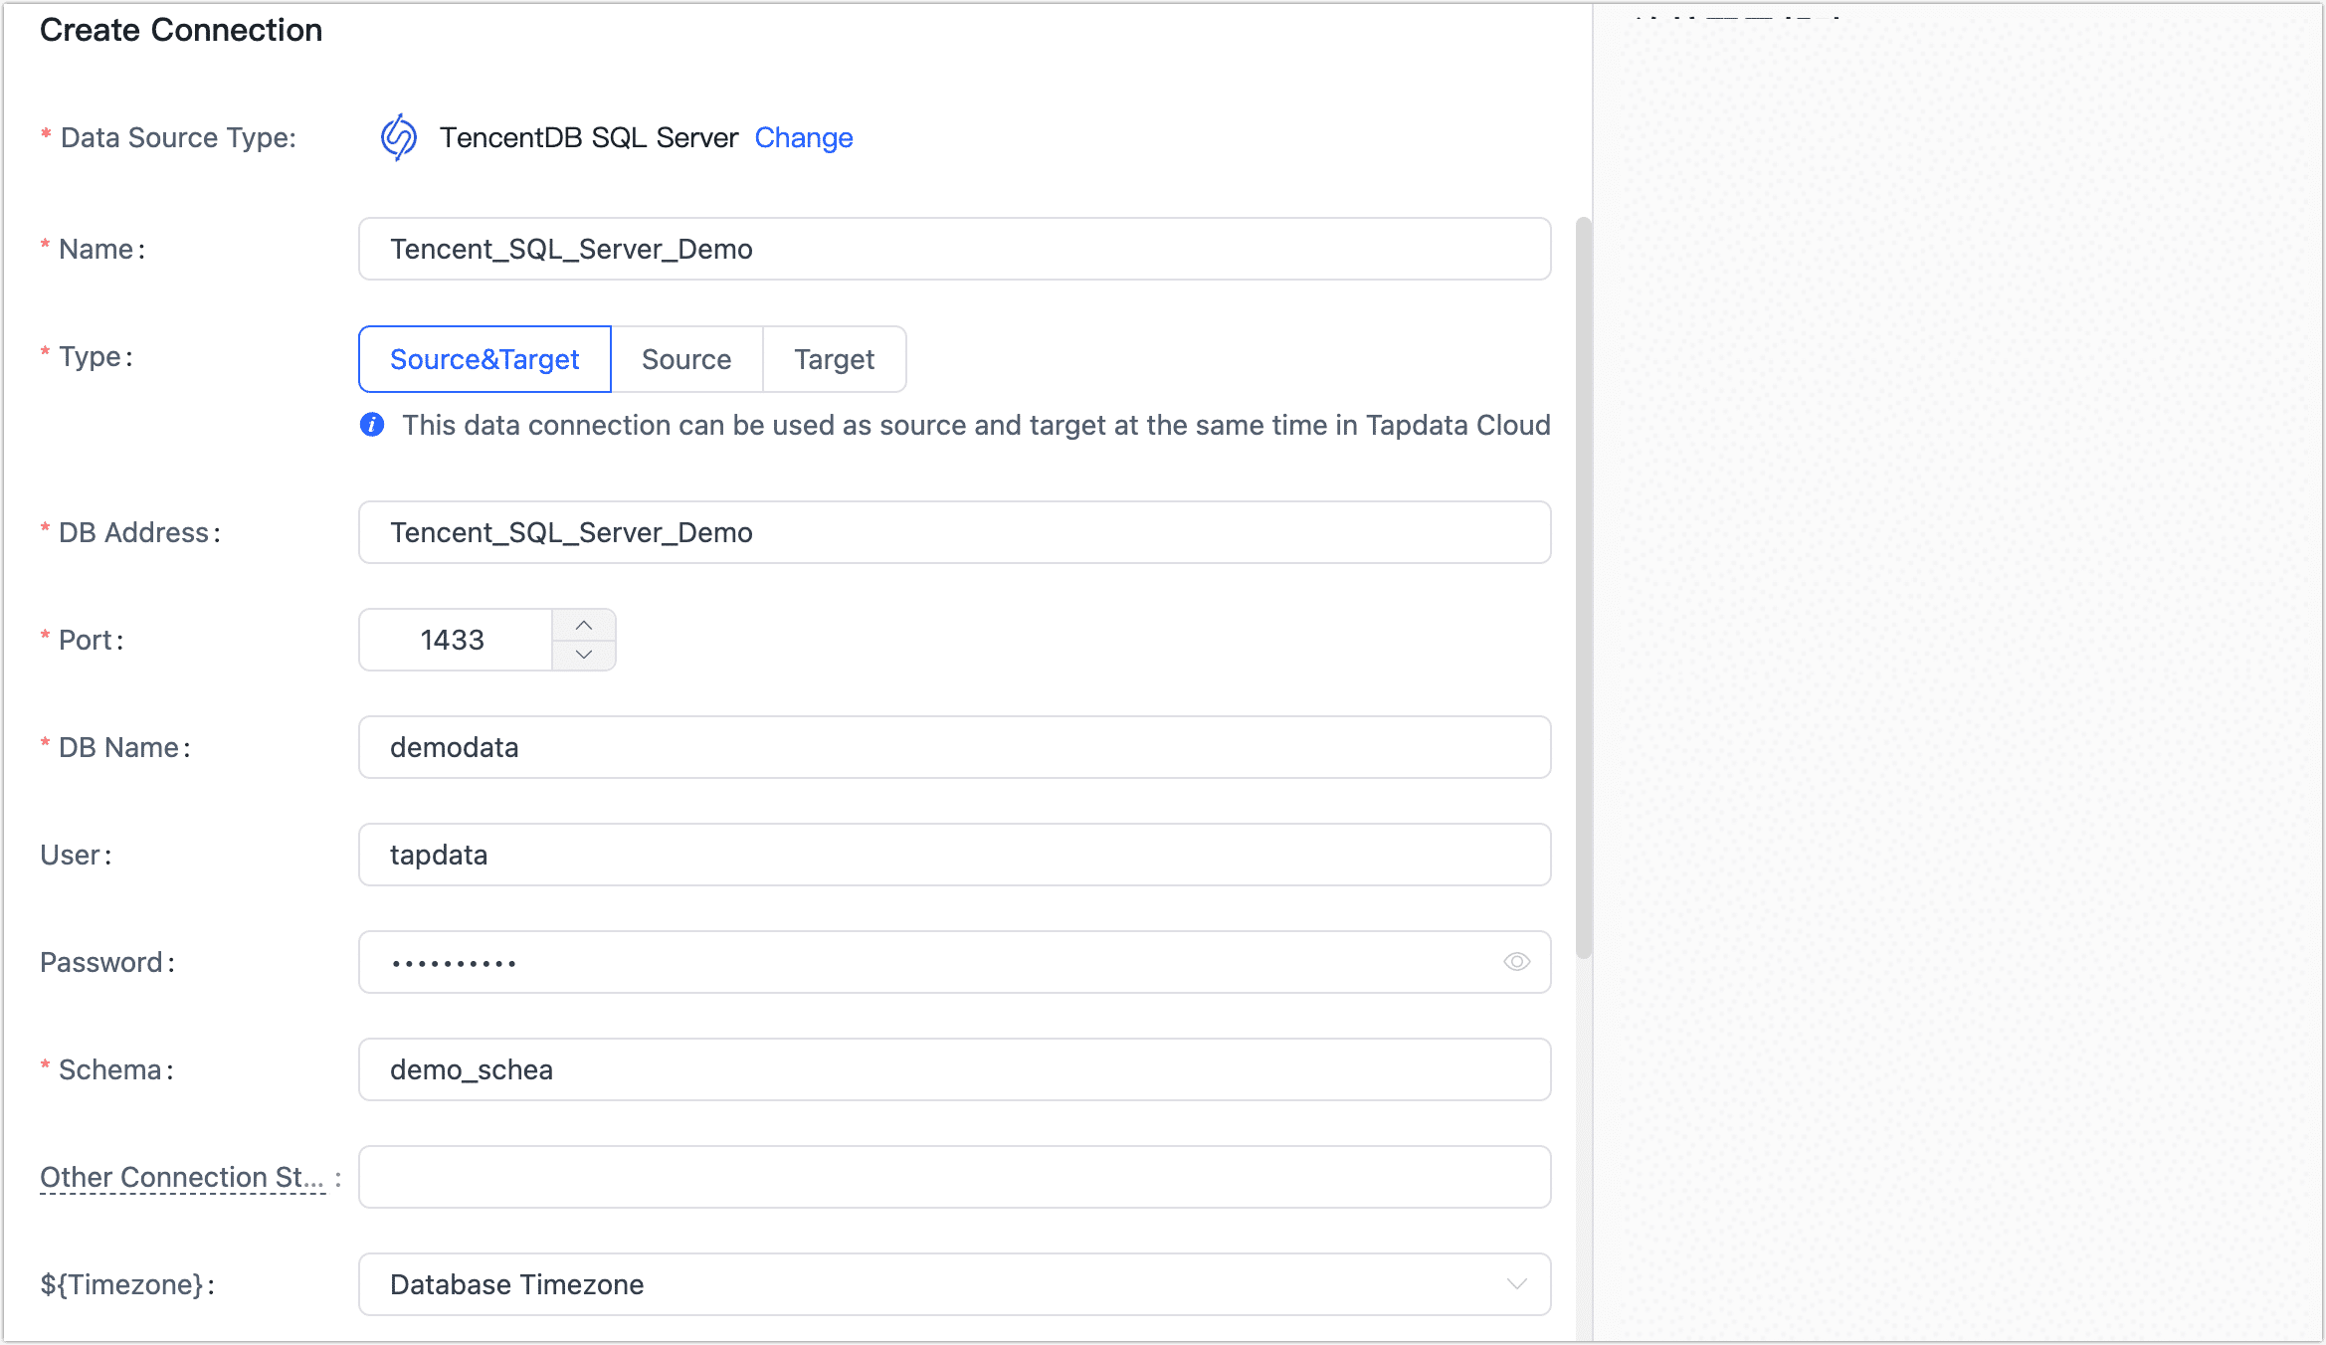Click the DB Name field with demodata
Screen dimensions: 2326x1345
[953, 747]
